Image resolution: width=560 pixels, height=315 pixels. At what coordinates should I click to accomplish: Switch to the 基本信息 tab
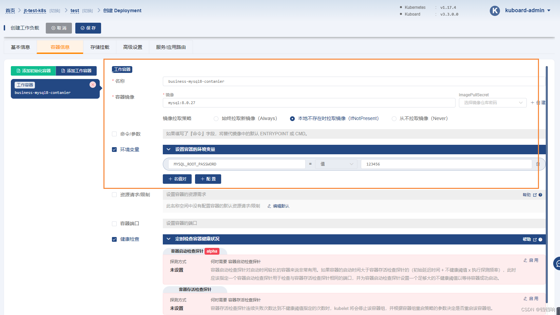tap(20, 47)
